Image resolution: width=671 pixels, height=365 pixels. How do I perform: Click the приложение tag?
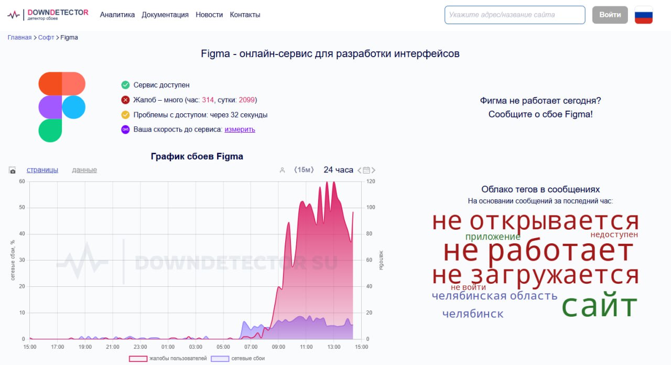pyautogui.click(x=493, y=237)
